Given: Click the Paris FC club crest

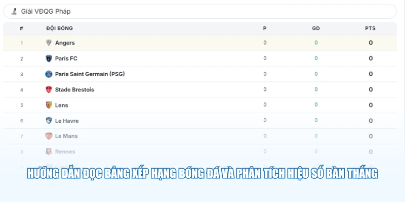Looking at the screenshot, I should (49, 59).
